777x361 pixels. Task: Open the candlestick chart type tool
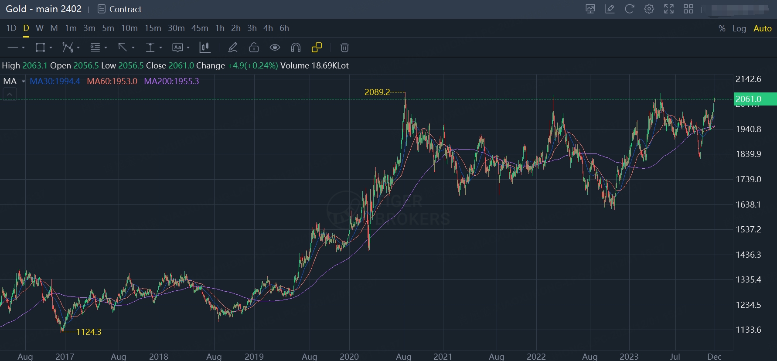(x=204, y=48)
